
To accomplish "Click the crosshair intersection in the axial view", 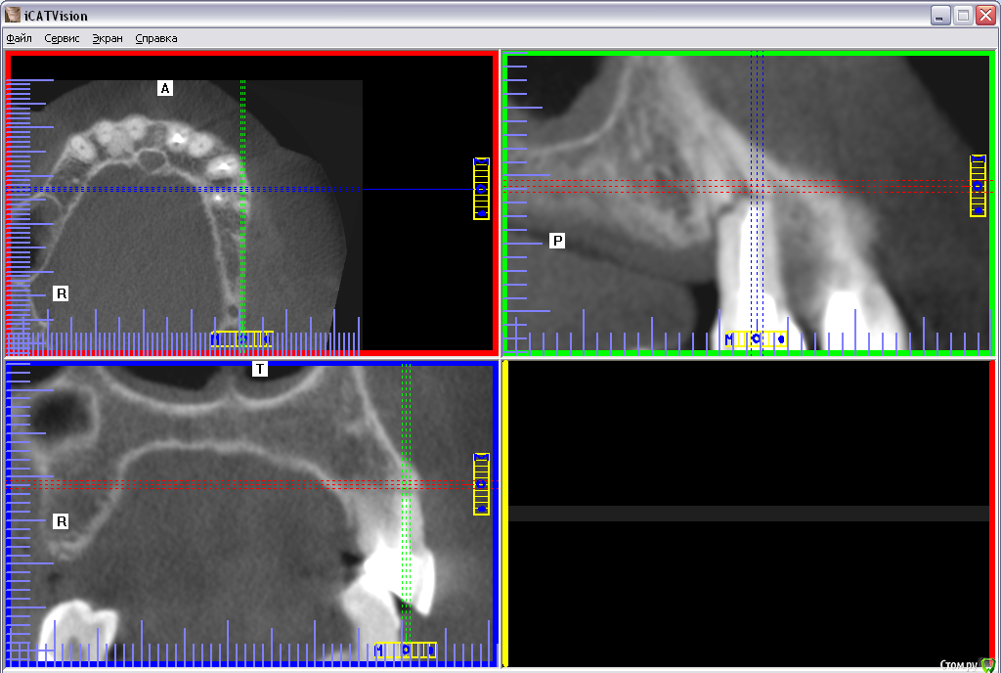I will click(x=242, y=189).
